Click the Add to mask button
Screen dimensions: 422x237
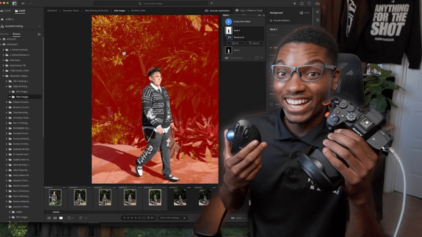(235, 43)
